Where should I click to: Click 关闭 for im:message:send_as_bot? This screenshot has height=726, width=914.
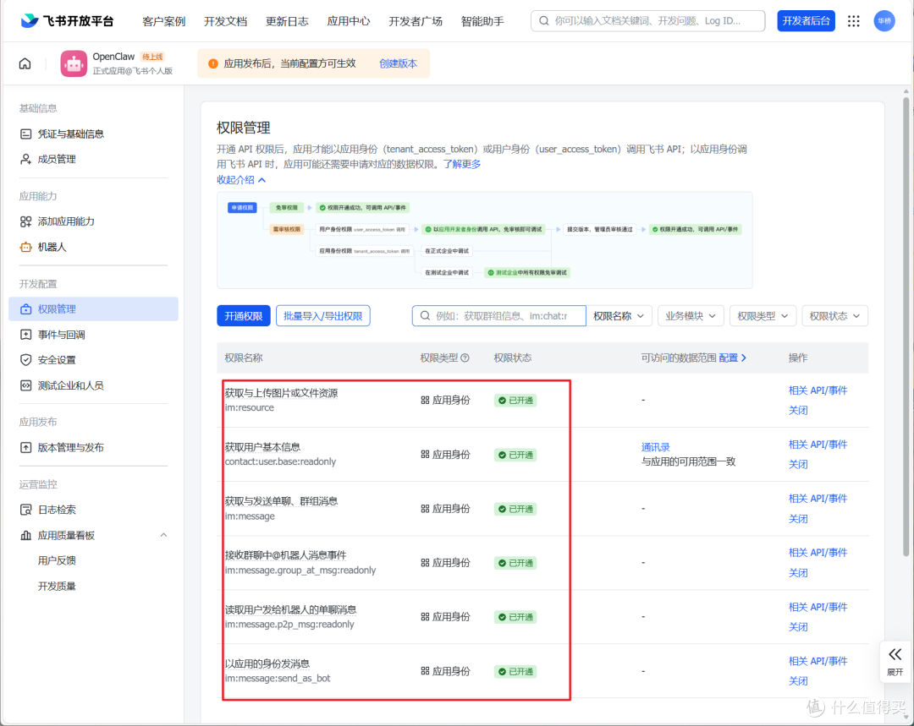click(798, 681)
